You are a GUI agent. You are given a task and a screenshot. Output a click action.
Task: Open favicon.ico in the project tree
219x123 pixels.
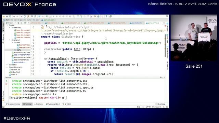[x=14, y=70]
